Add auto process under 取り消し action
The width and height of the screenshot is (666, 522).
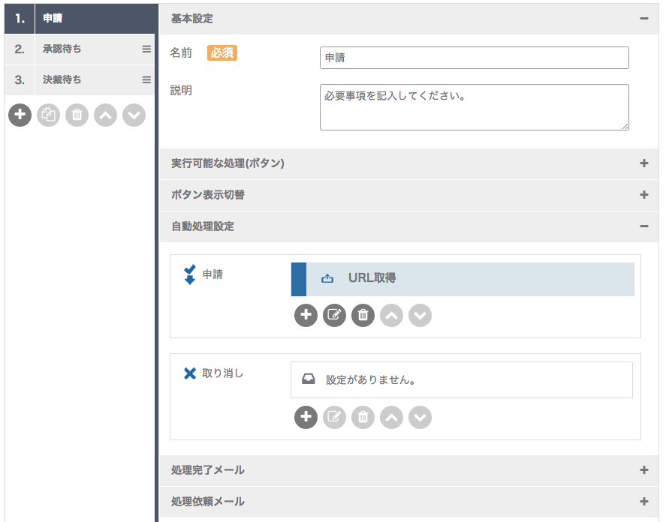click(306, 417)
